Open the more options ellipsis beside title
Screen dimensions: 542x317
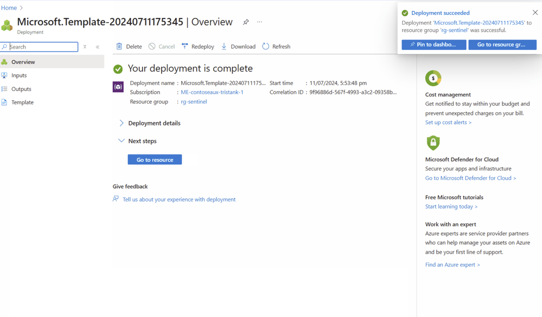[259, 22]
